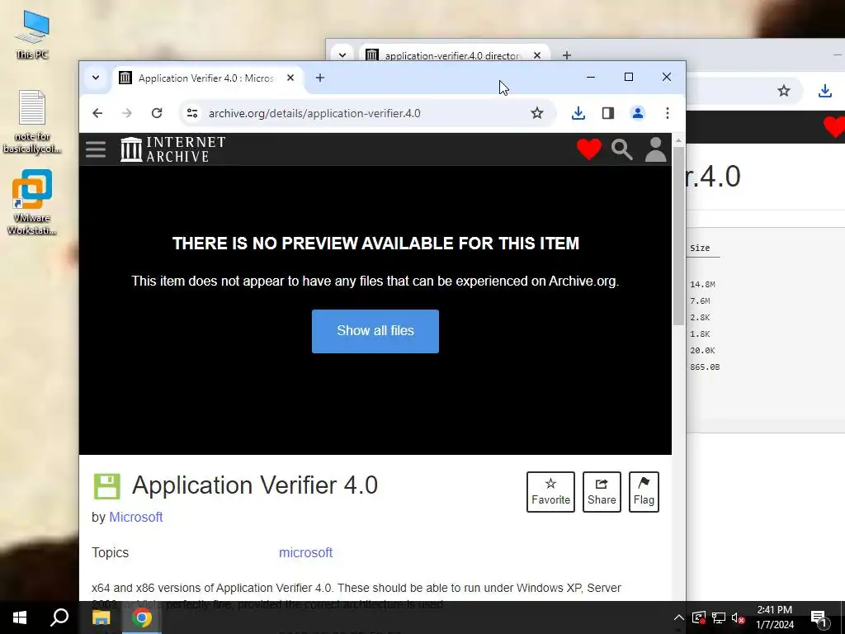Open the Internet Archive search icon
Image resolution: width=845 pixels, height=634 pixels.
tap(622, 149)
